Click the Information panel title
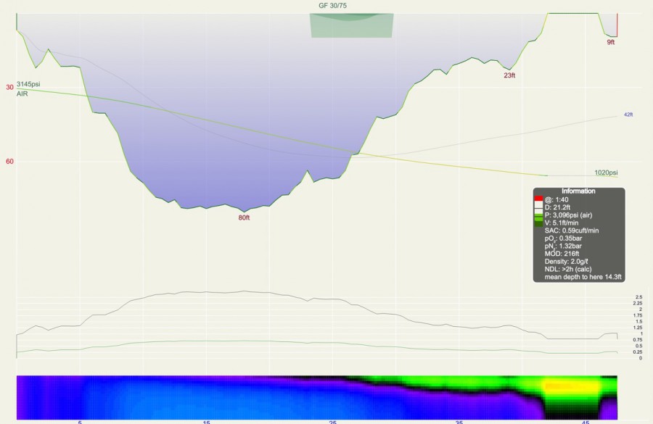Viewport: 653px width, 424px height. (x=578, y=191)
